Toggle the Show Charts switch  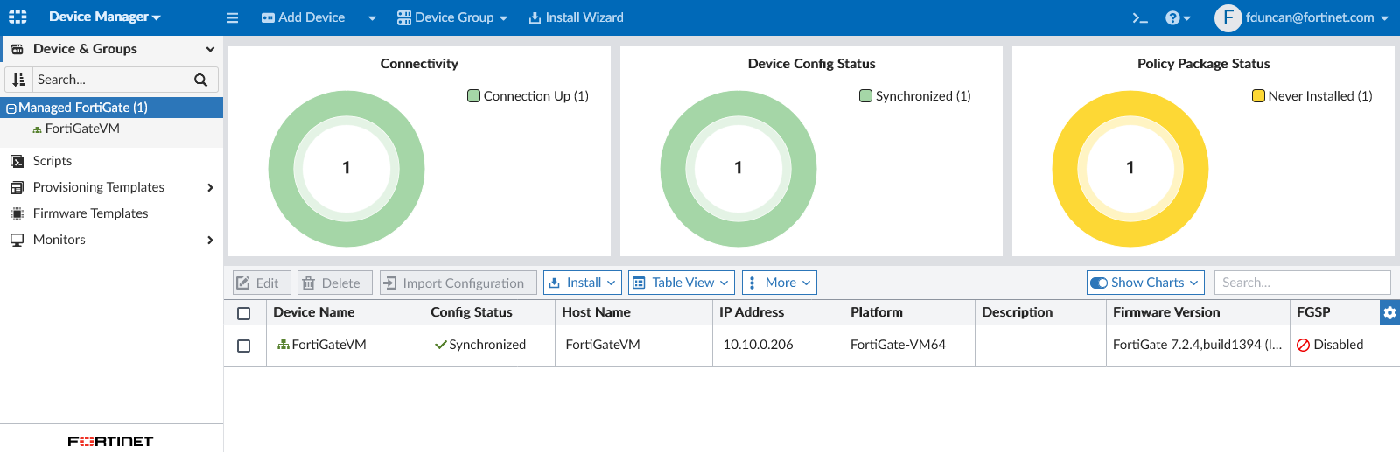click(x=1099, y=283)
